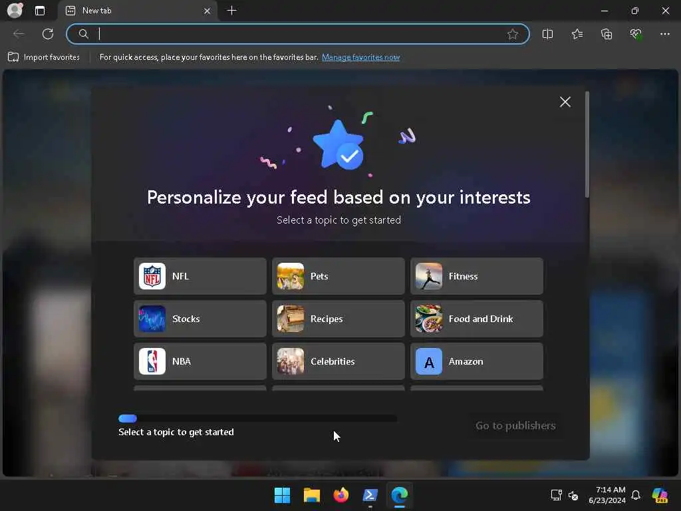Click the Personalize your feed heading

(x=339, y=197)
